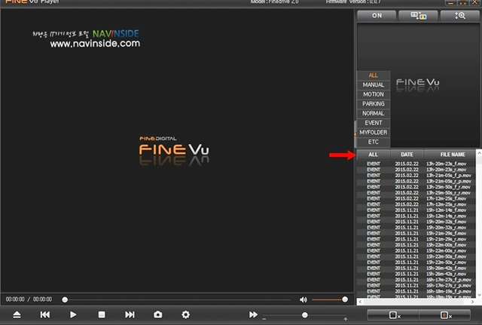Viewport: 482px width, 325px height.
Task: Click the white file-delete icon button
Action: coord(395,315)
